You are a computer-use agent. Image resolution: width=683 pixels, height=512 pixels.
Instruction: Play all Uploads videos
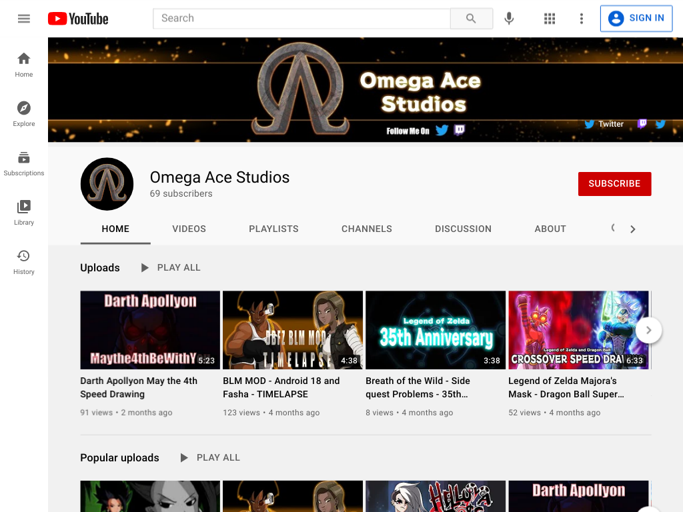[171, 268]
